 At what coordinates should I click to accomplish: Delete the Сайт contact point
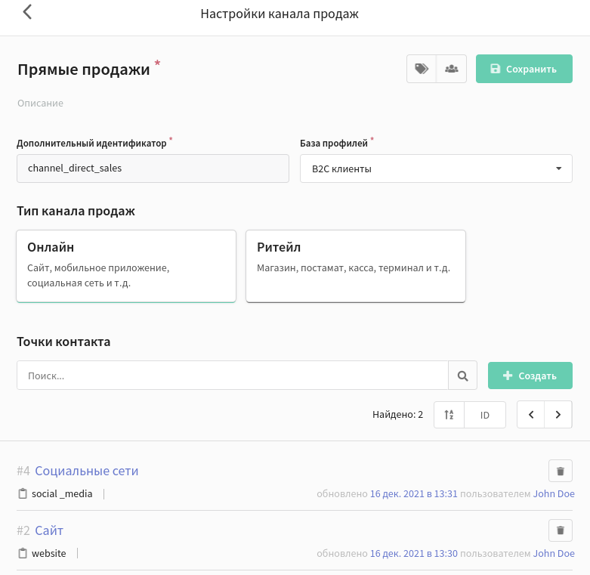pos(561,530)
